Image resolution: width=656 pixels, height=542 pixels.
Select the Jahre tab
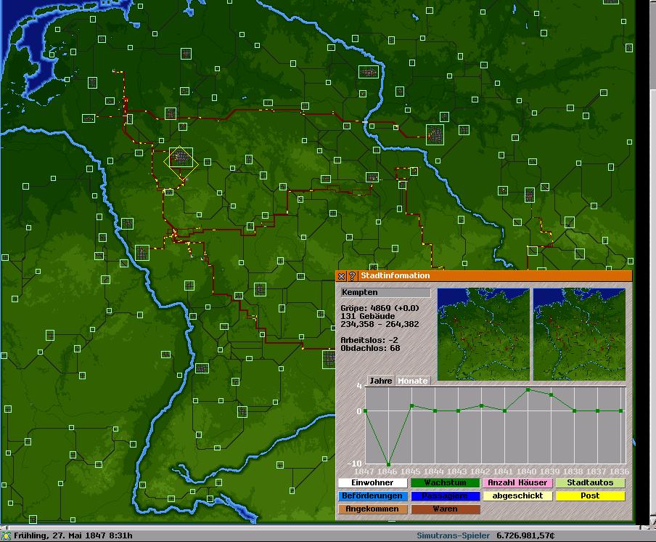pyautogui.click(x=380, y=381)
